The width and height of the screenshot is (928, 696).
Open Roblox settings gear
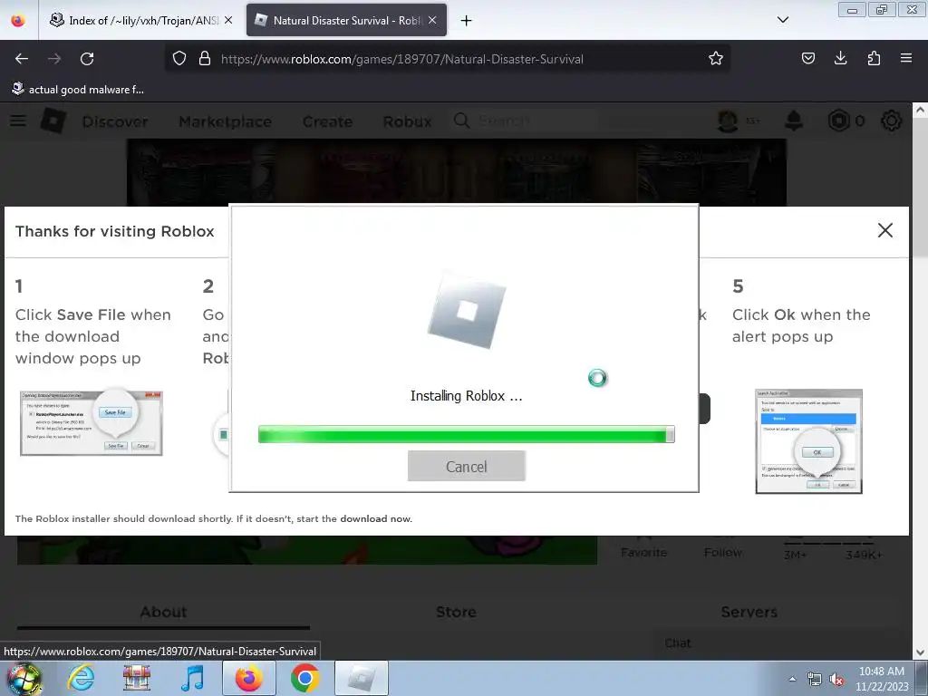892,121
